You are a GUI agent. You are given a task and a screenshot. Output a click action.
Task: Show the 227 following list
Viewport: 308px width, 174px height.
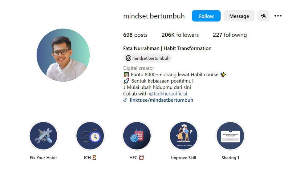pos(230,35)
